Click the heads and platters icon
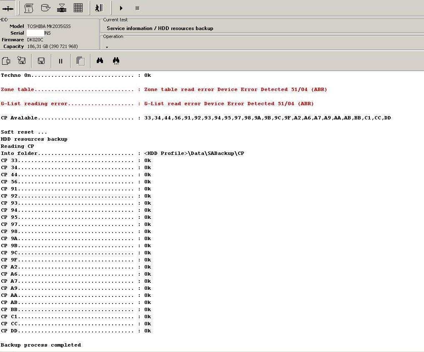This screenshot has height=352, width=424. click(x=62, y=8)
